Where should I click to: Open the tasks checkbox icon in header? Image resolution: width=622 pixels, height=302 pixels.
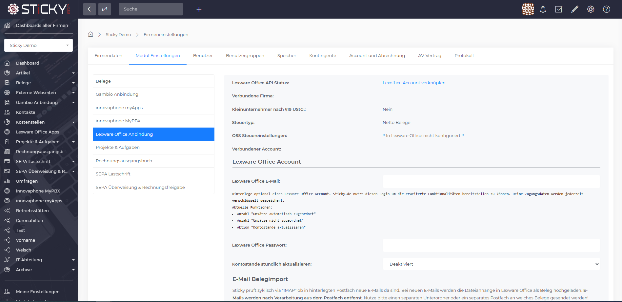559,9
